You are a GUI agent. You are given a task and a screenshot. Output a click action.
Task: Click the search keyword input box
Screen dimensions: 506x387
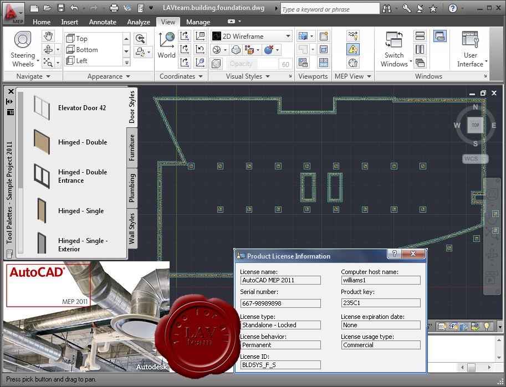coord(330,9)
